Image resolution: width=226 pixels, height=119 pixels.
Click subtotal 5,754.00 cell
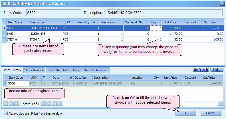tap(213, 28)
